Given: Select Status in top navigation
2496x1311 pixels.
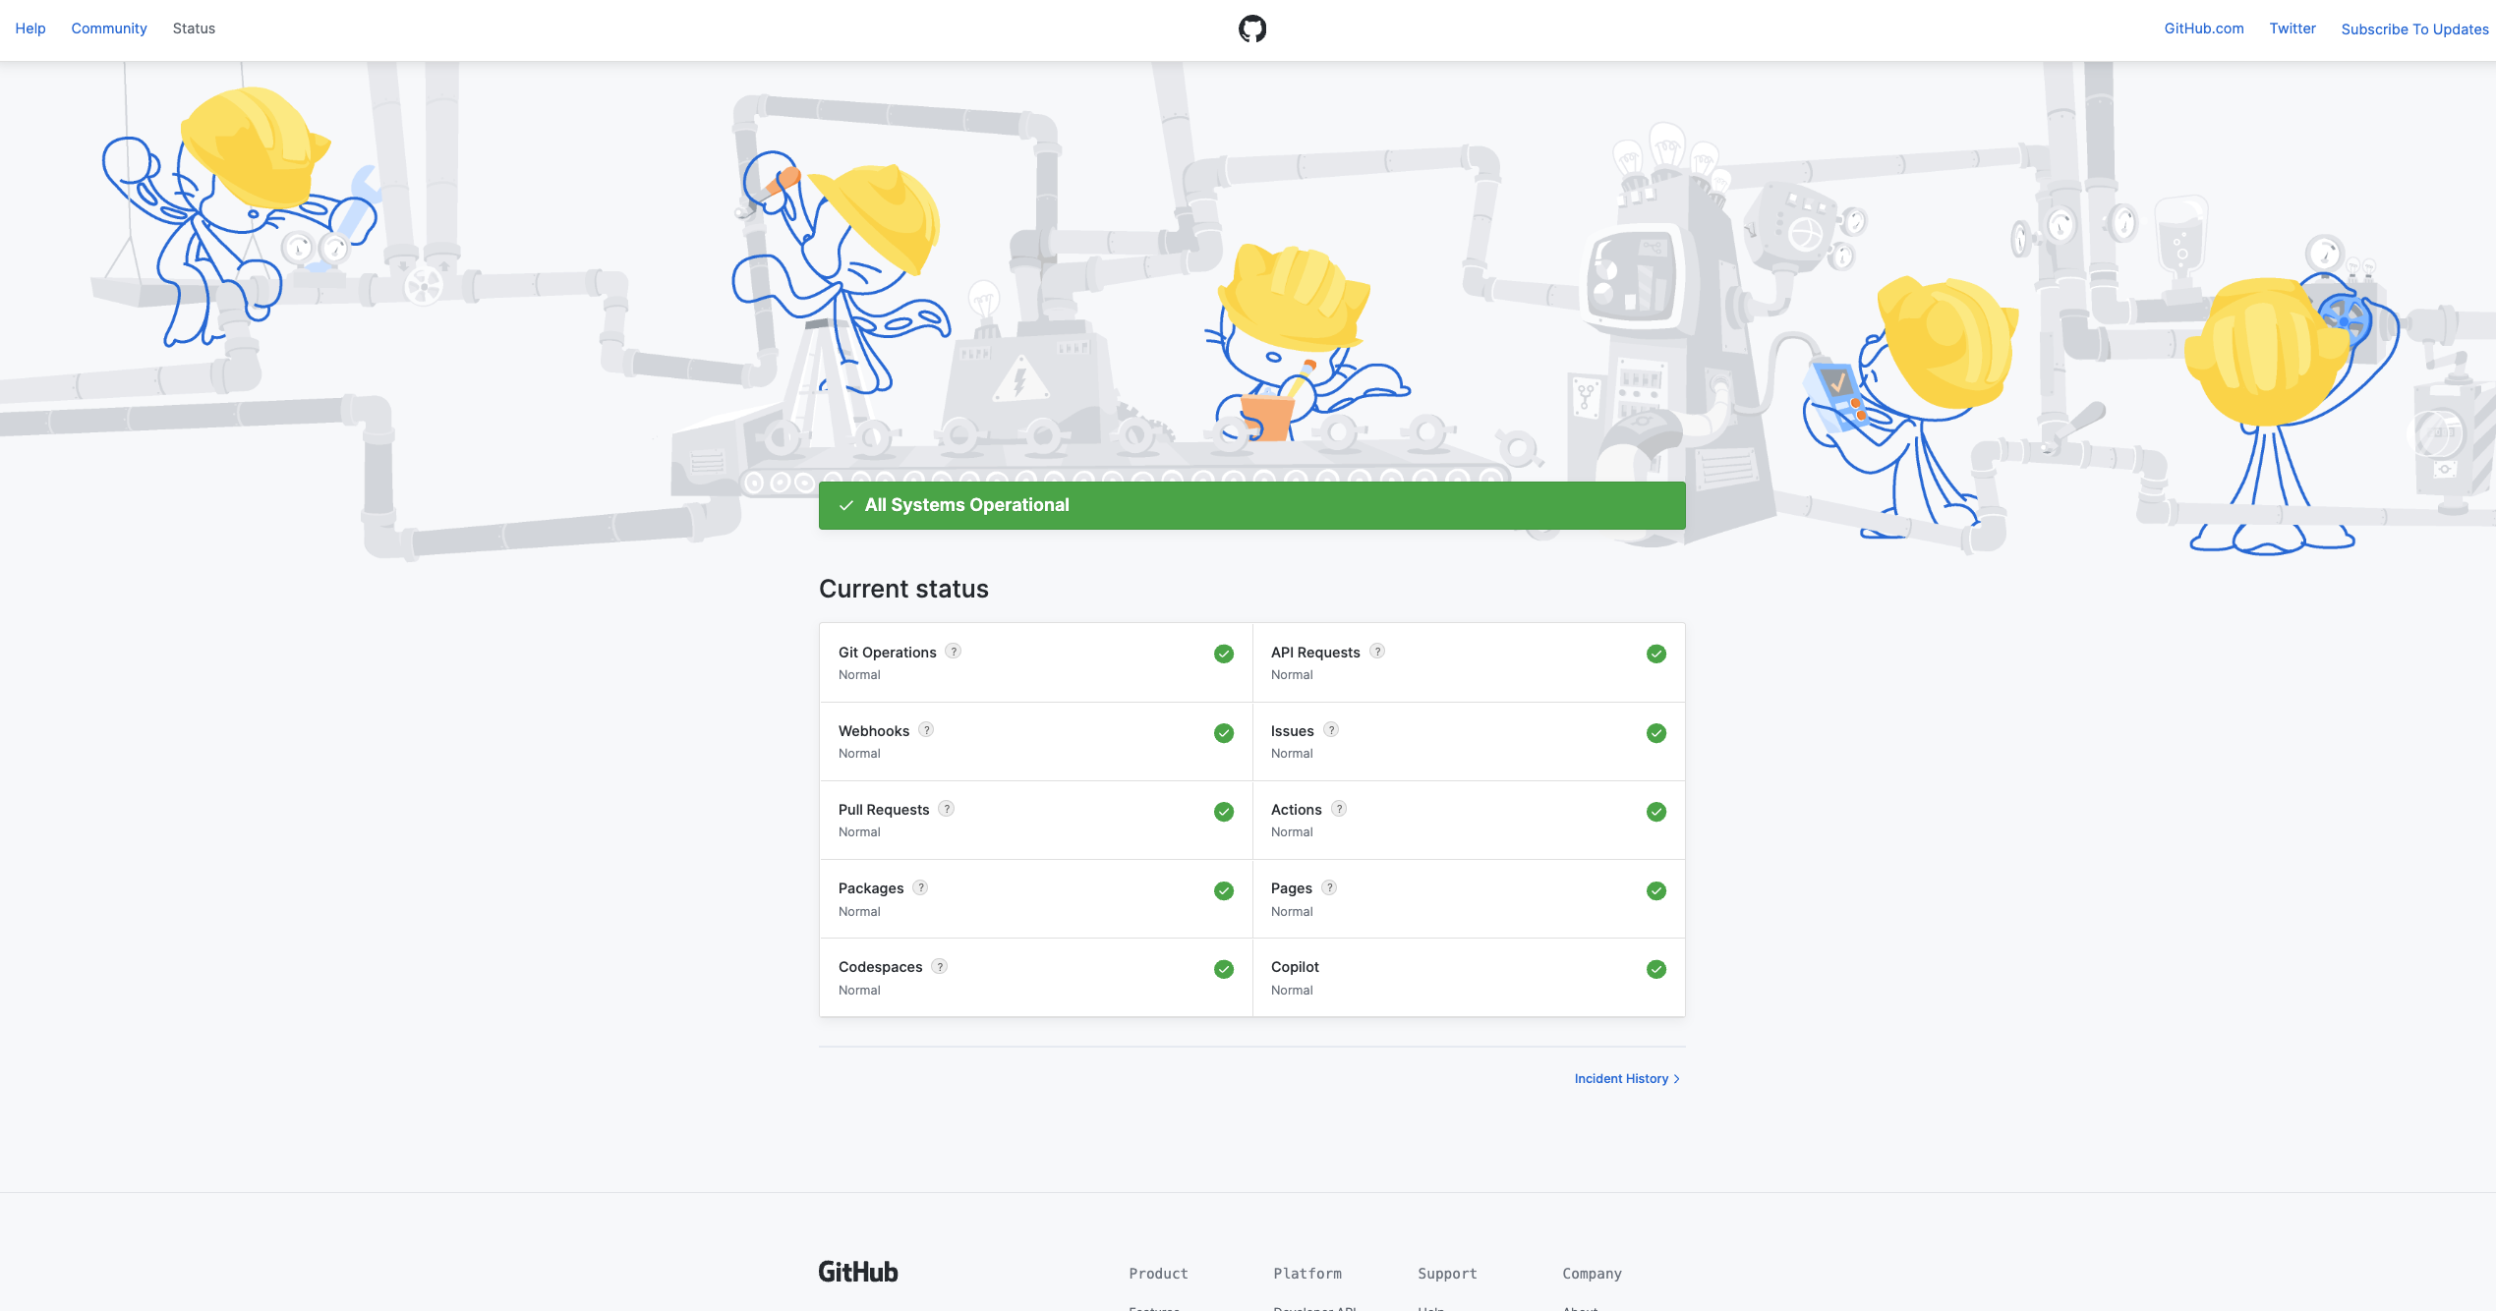Looking at the screenshot, I should (194, 28).
